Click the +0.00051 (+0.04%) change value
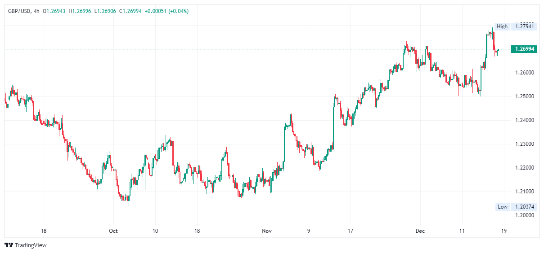 pyautogui.click(x=166, y=11)
